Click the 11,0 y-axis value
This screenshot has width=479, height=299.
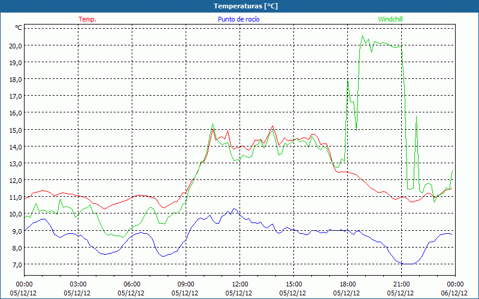coord(16,197)
